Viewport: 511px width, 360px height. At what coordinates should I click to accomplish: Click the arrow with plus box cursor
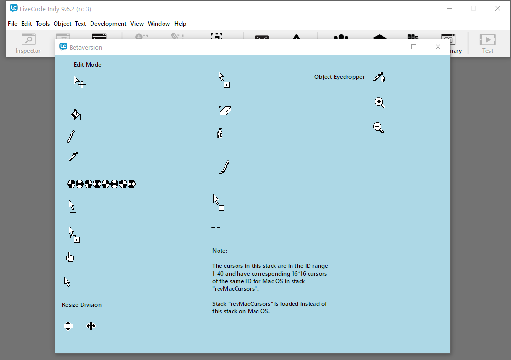pos(224,79)
